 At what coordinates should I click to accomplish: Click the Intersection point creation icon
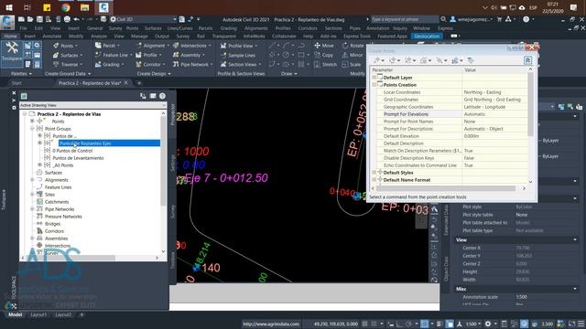pos(394,60)
